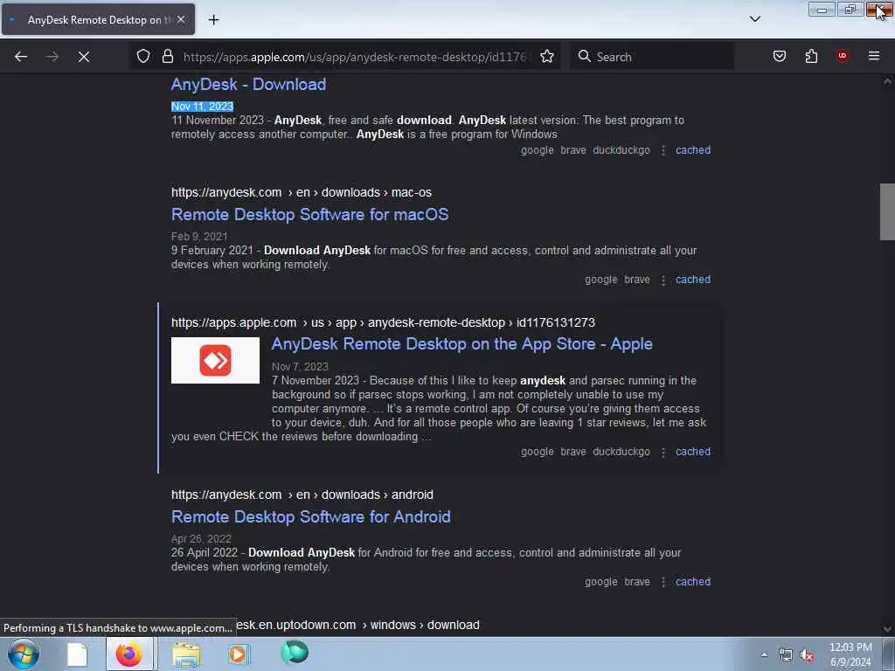Image resolution: width=895 pixels, height=671 pixels.
Task: Click google under the Android result
Action: pos(601,581)
